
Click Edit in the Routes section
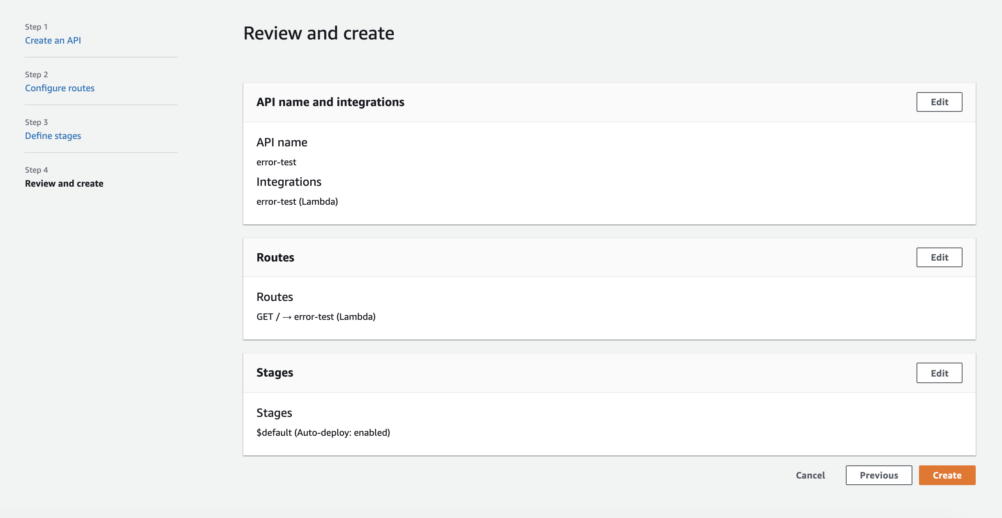coord(939,257)
